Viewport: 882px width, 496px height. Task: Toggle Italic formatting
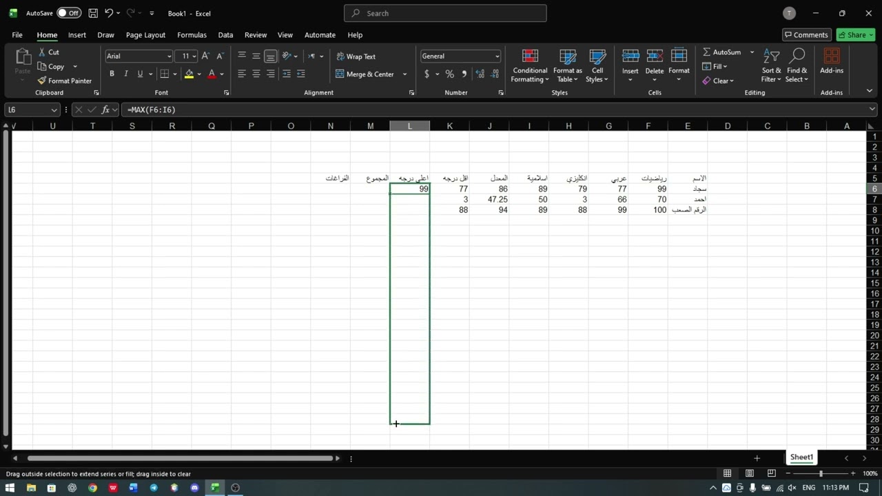tap(125, 74)
